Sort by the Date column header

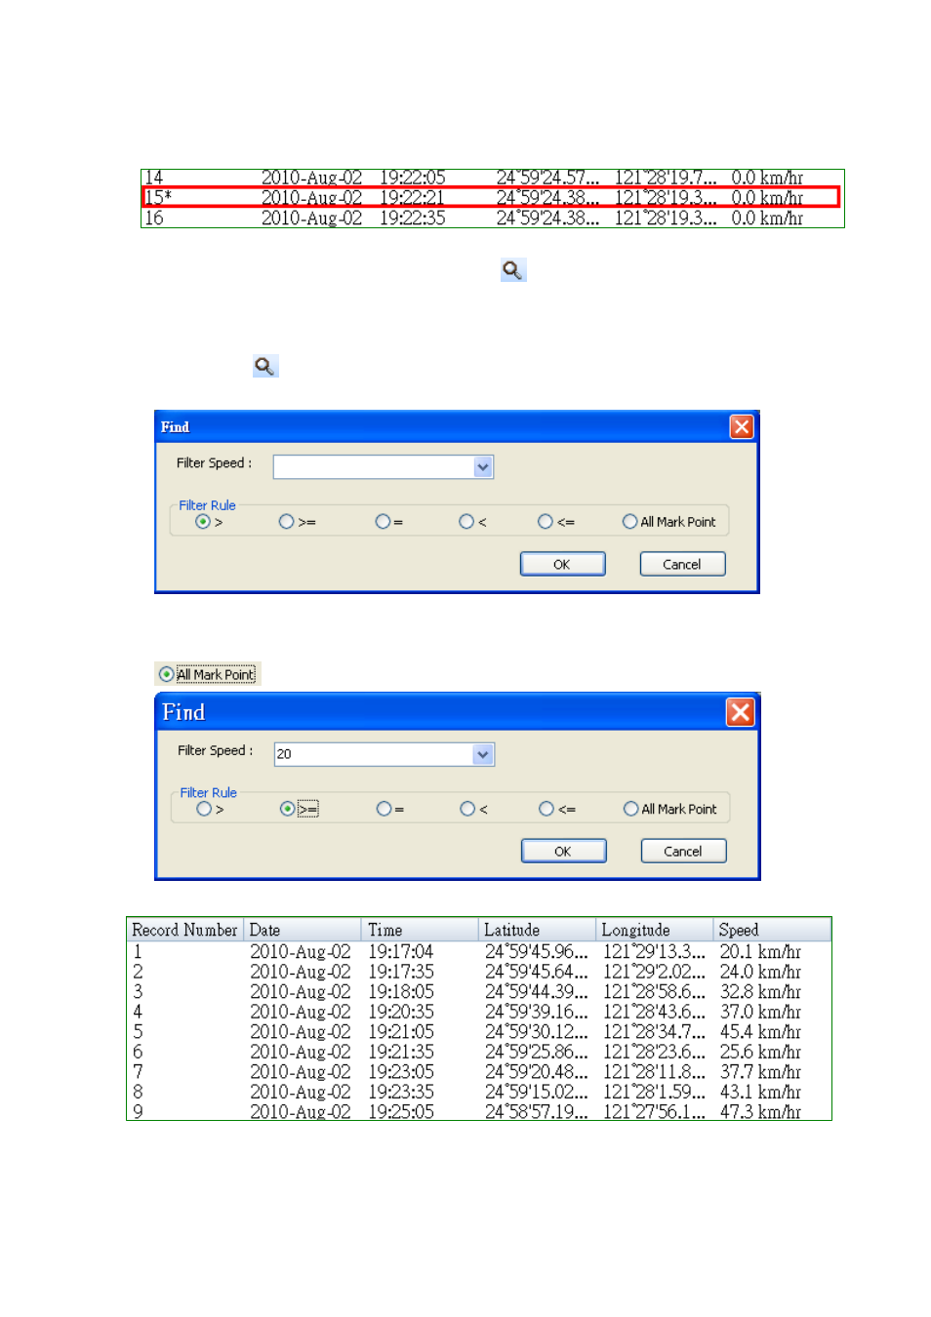(x=303, y=930)
